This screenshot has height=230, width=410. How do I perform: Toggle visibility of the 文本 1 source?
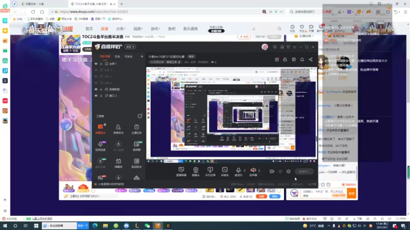[96, 76]
